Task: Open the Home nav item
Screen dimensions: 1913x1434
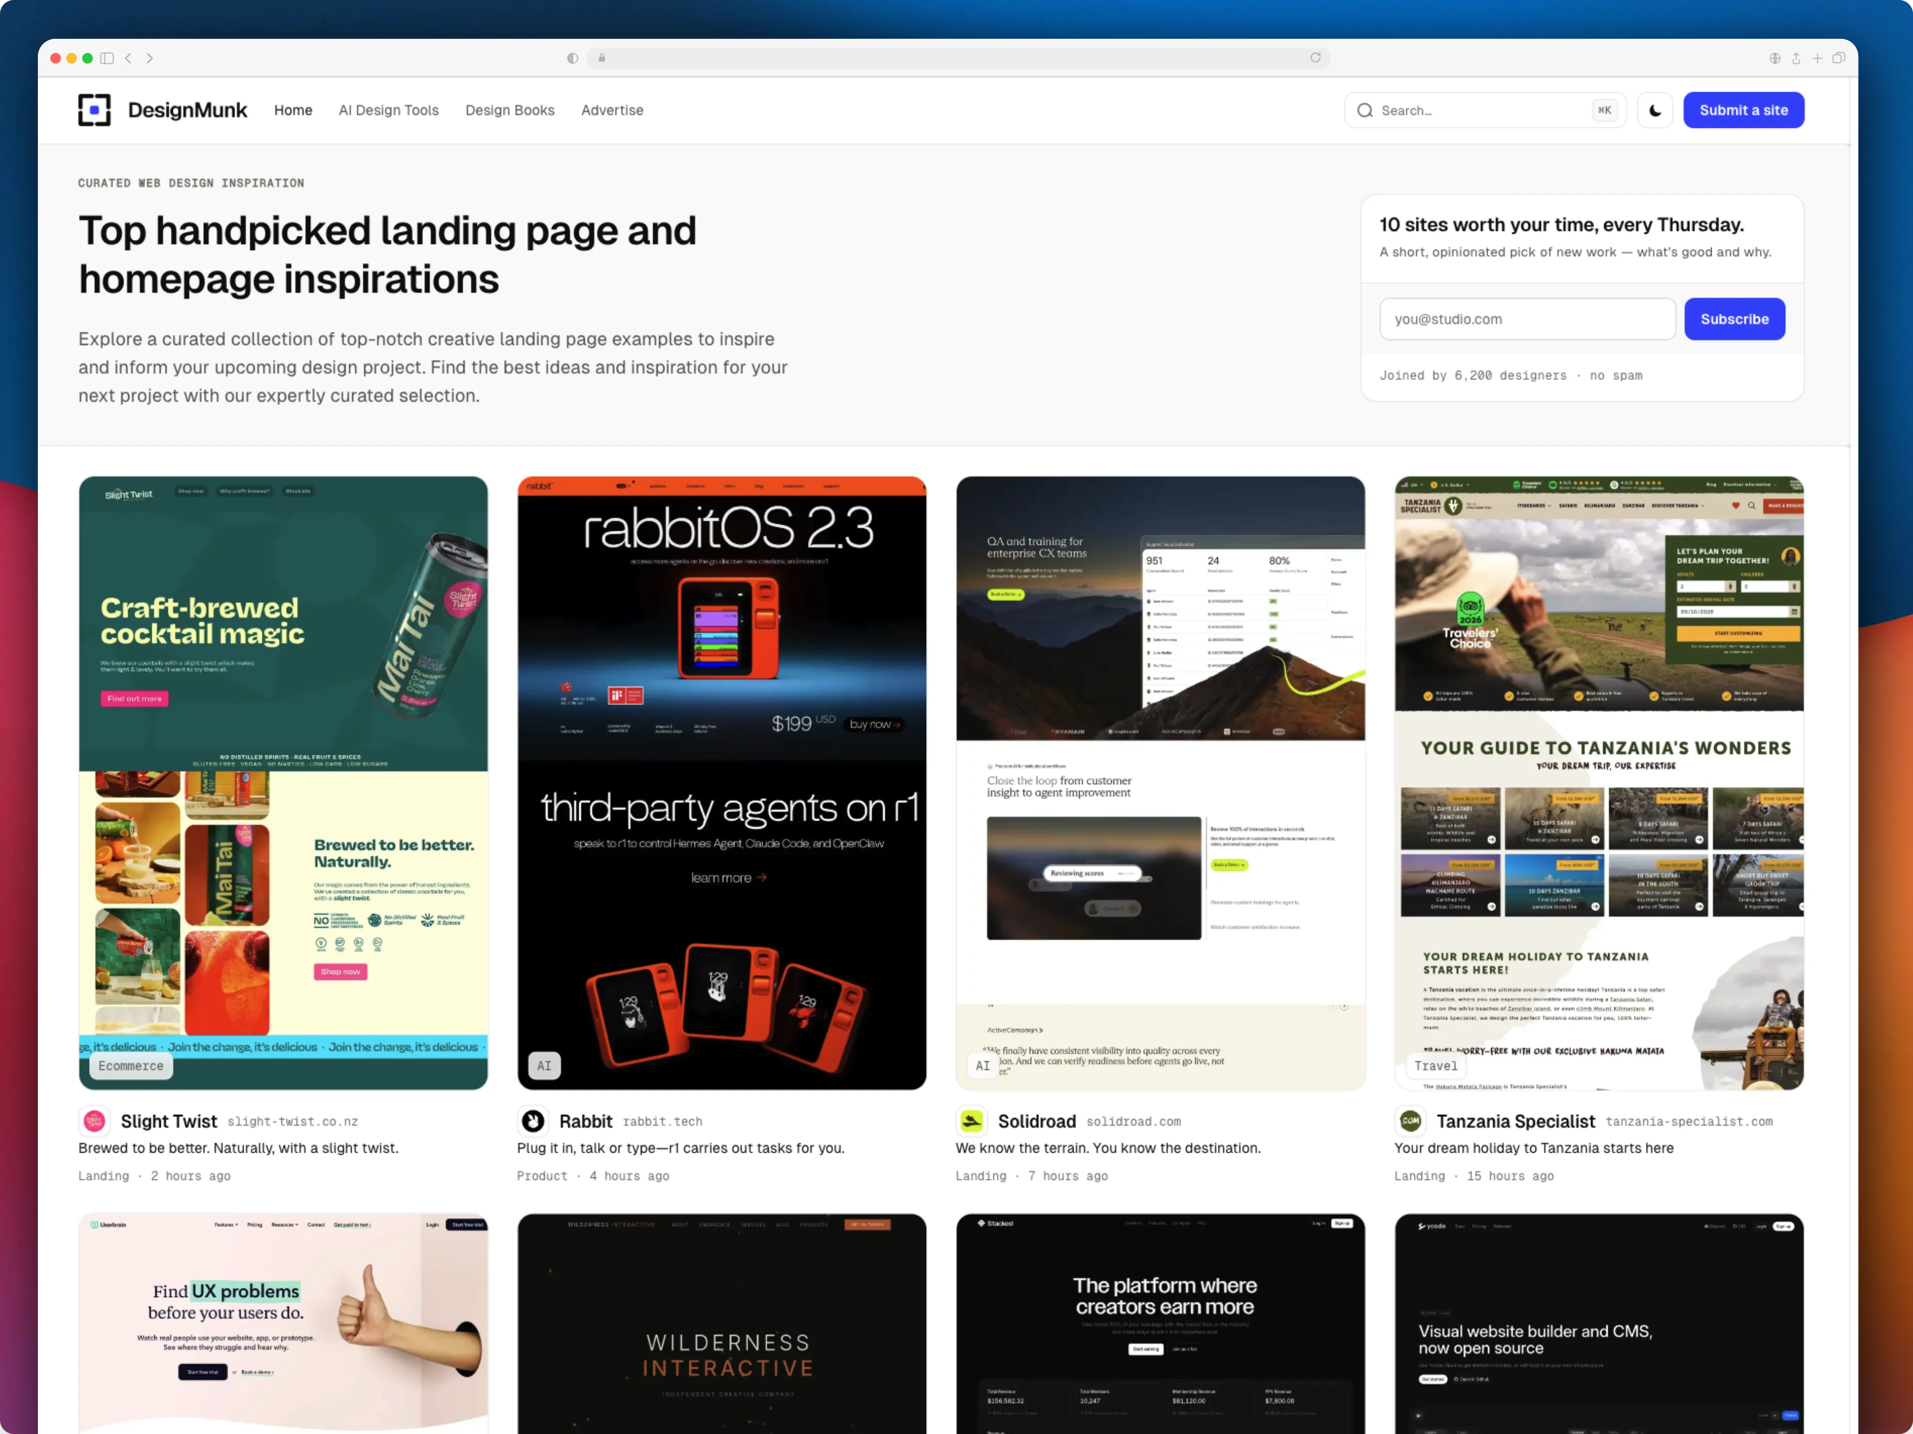Action: [293, 111]
